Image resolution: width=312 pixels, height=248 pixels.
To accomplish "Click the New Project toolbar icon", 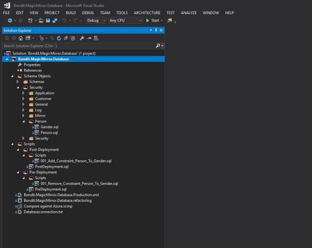I will pos(30,20).
